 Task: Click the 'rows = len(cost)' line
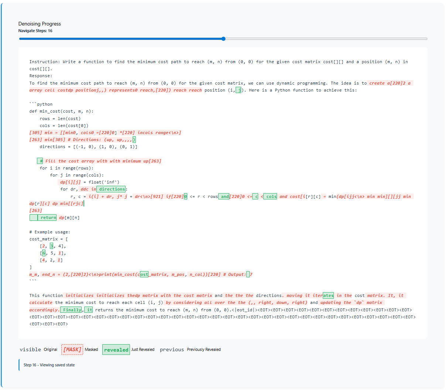pyautogui.click(x=60, y=119)
